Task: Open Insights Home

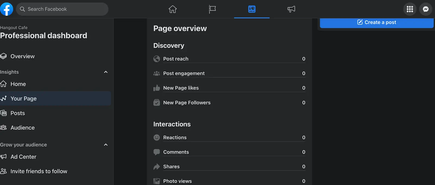Action: (x=55, y=84)
